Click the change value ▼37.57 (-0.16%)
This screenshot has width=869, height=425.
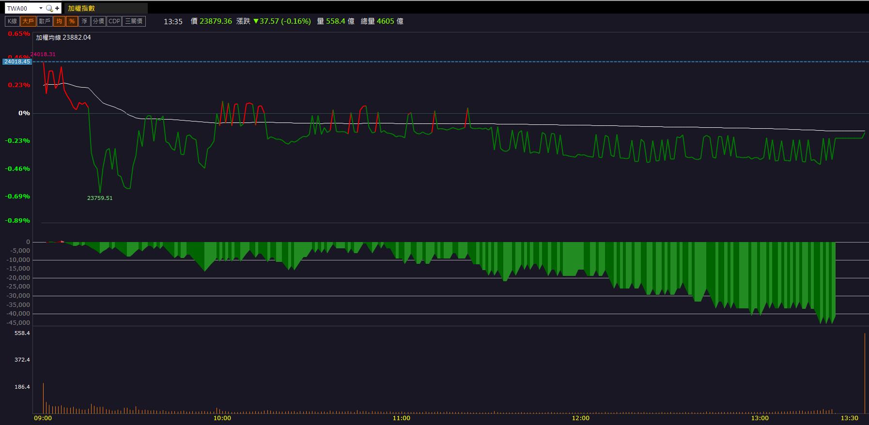[282, 21]
